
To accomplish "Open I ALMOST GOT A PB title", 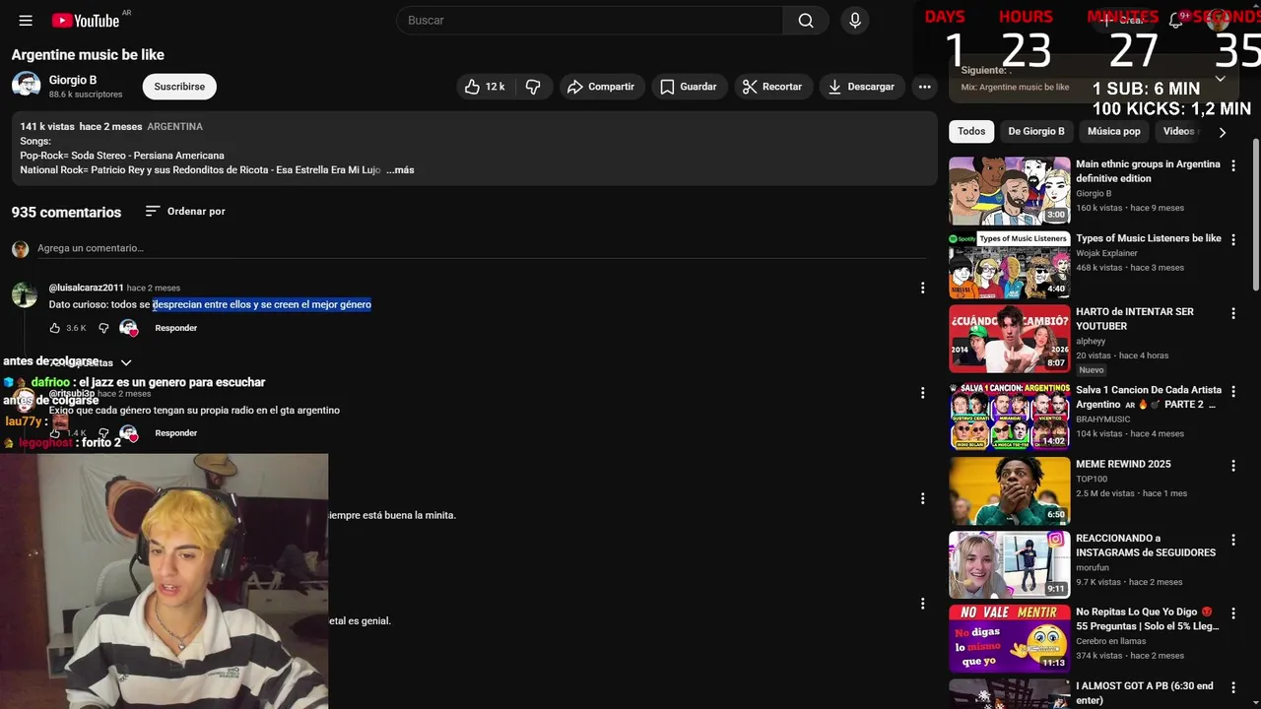I will (x=1145, y=693).
